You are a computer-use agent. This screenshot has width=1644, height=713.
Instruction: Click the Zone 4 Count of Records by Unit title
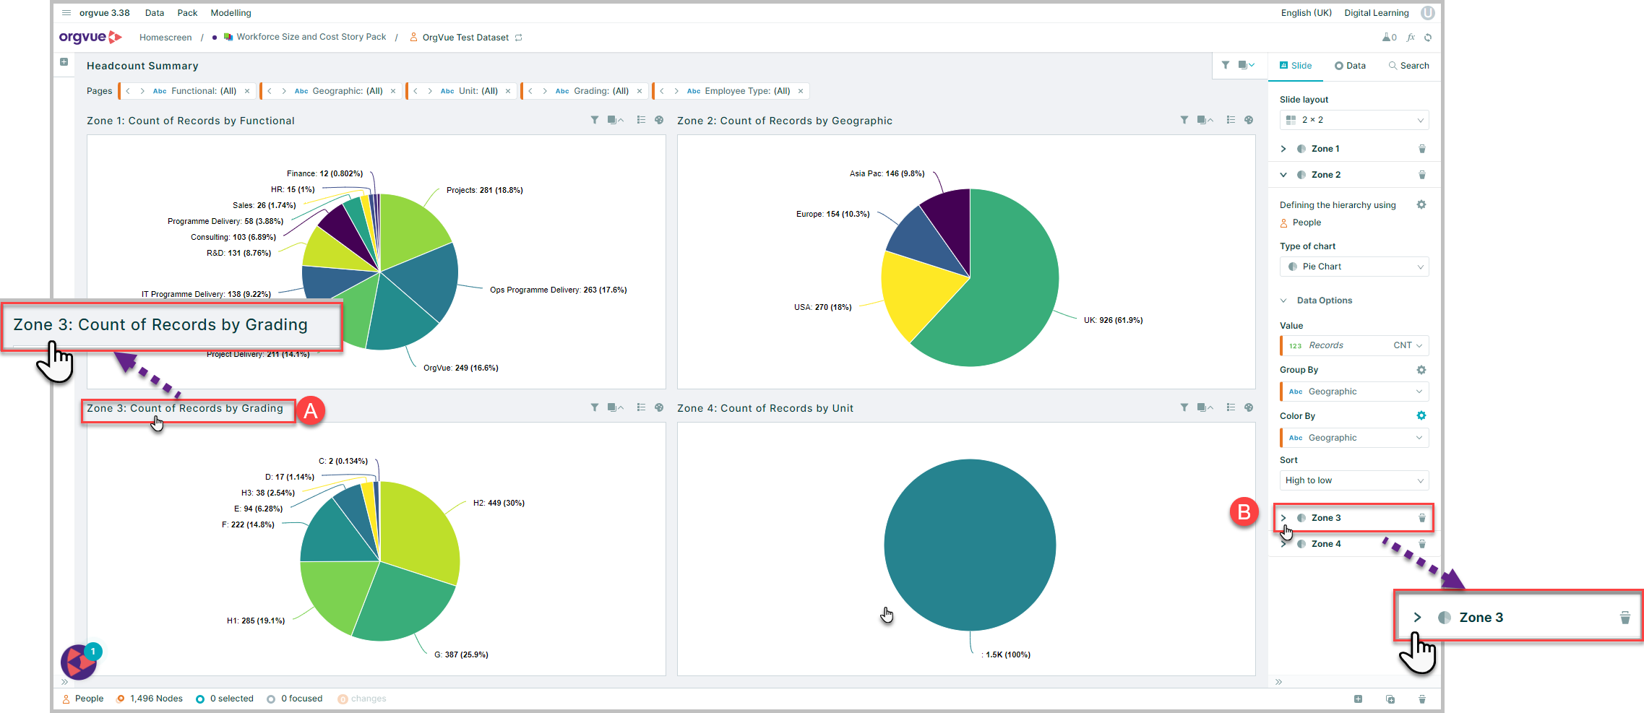pos(765,408)
